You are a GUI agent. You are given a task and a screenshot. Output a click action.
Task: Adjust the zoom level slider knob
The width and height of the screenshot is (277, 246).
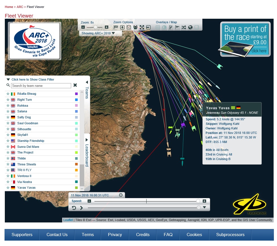[95, 27]
